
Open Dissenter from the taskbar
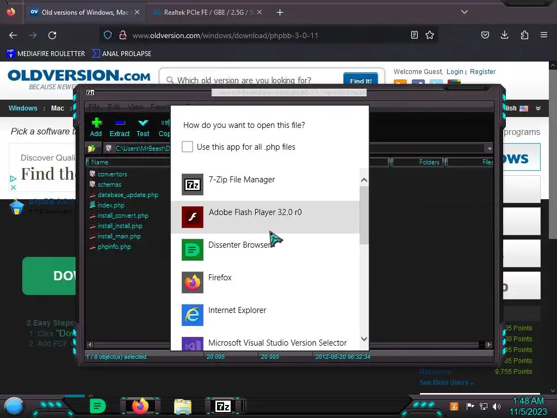click(x=98, y=406)
